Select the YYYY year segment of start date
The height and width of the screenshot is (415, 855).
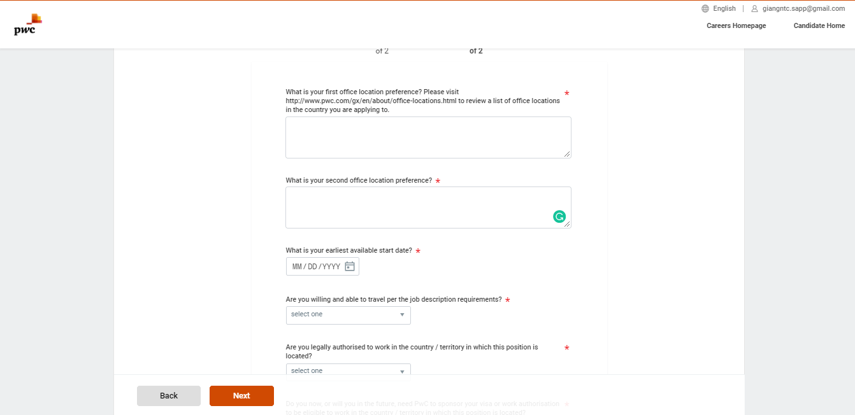331,267
